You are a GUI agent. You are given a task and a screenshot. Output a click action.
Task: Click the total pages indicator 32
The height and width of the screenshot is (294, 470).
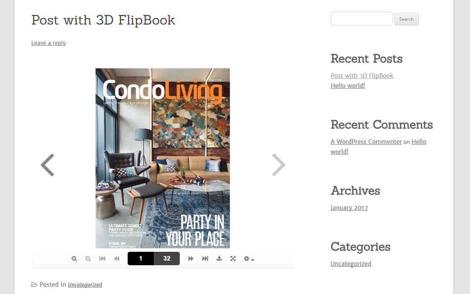pyautogui.click(x=167, y=259)
